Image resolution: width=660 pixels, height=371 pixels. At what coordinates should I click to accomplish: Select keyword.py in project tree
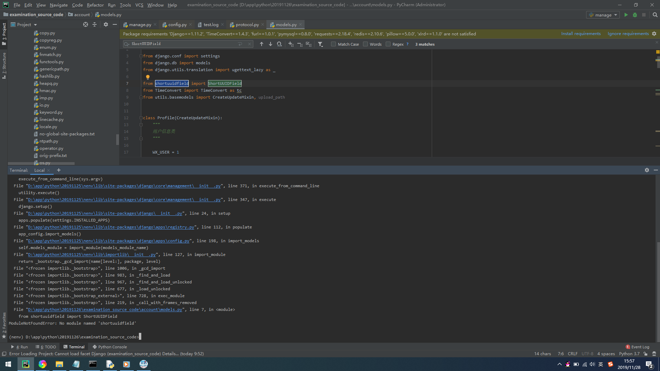[51, 112]
